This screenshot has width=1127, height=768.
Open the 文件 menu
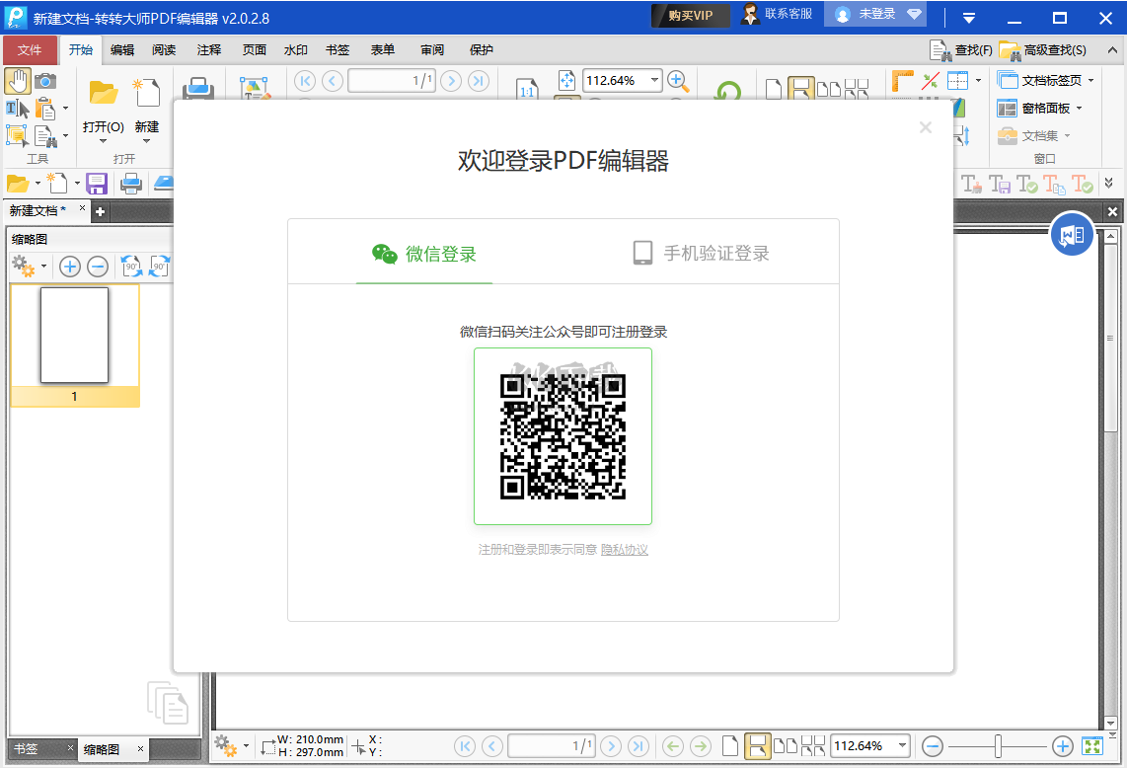[x=31, y=49]
